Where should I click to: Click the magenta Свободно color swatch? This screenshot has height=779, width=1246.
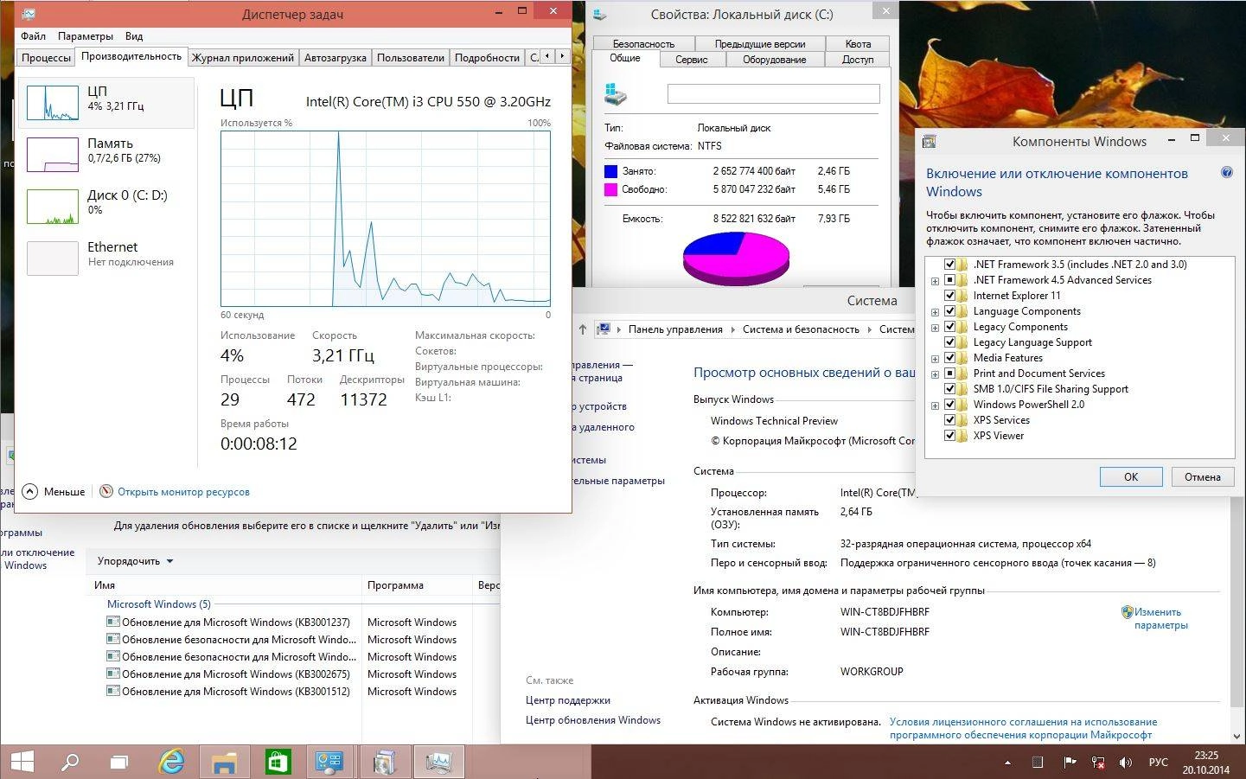coord(611,189)
